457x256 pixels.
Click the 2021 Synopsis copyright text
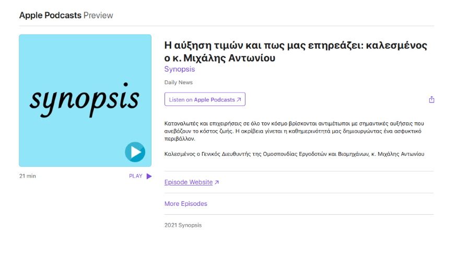pos(183,225)
